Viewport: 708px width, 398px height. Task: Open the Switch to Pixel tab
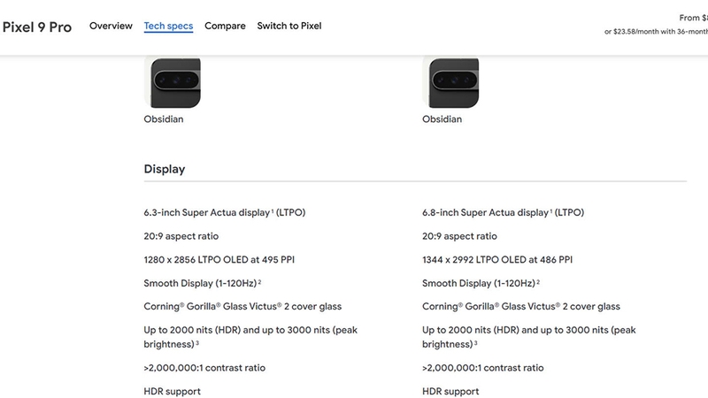coord(289,26)
